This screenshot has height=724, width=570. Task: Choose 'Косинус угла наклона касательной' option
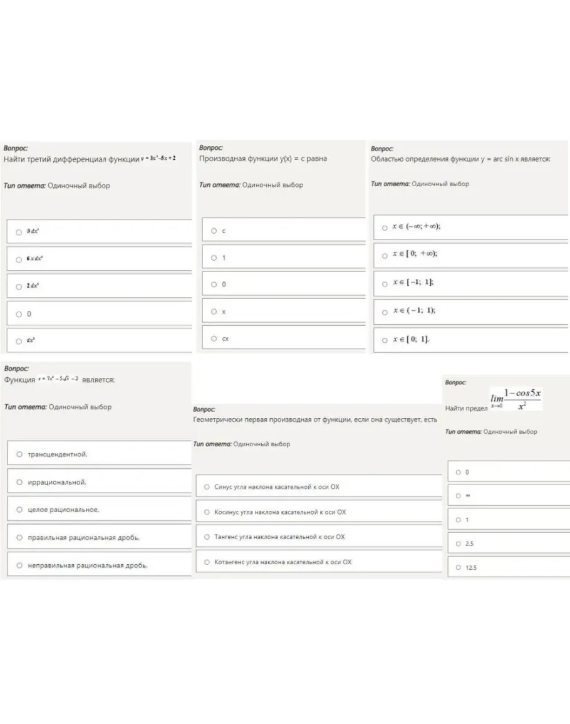207,512
